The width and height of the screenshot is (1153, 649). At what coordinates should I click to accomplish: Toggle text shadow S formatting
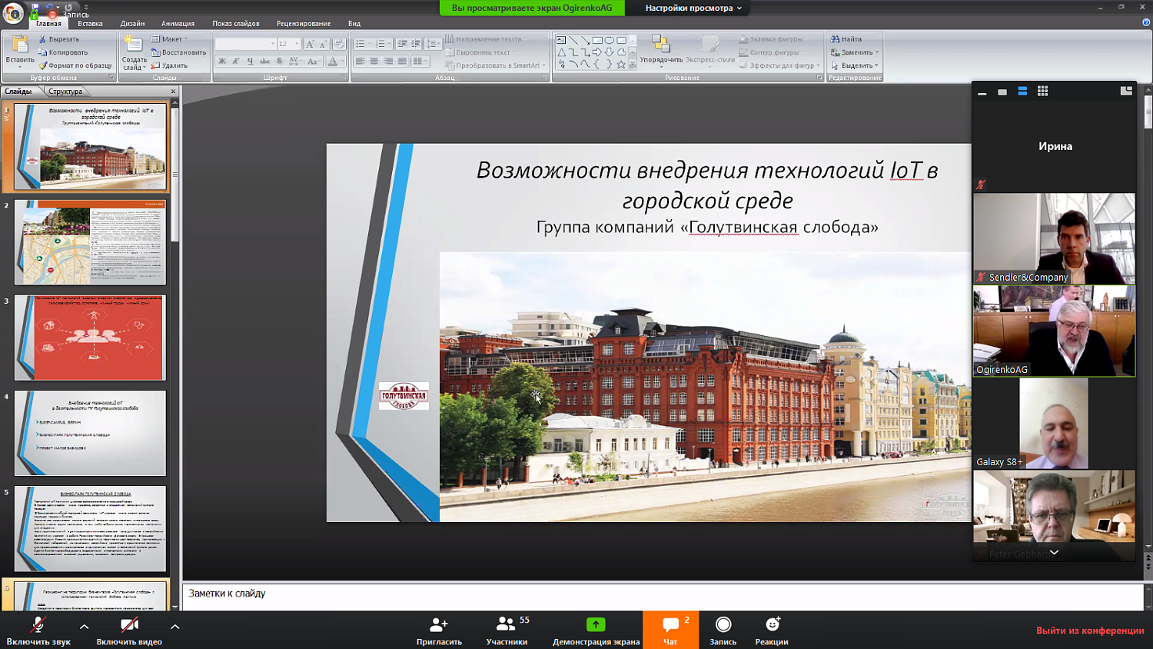click(279, 62)
